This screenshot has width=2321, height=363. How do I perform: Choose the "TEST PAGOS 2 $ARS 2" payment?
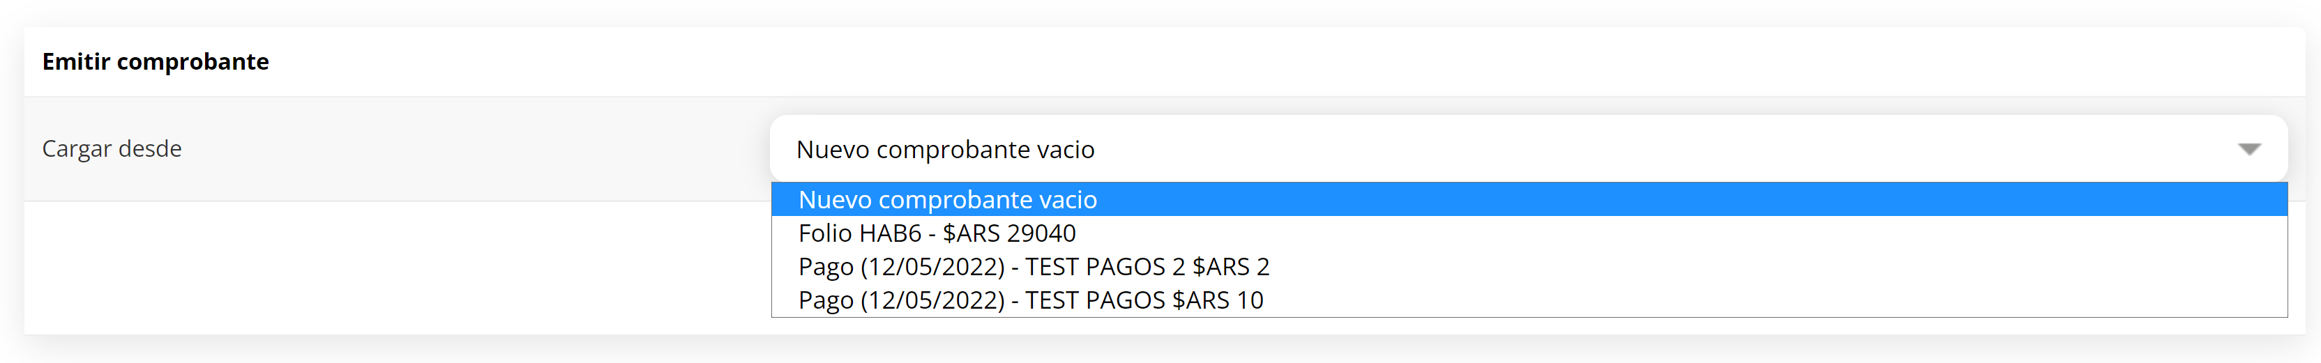pos(1033,267)
